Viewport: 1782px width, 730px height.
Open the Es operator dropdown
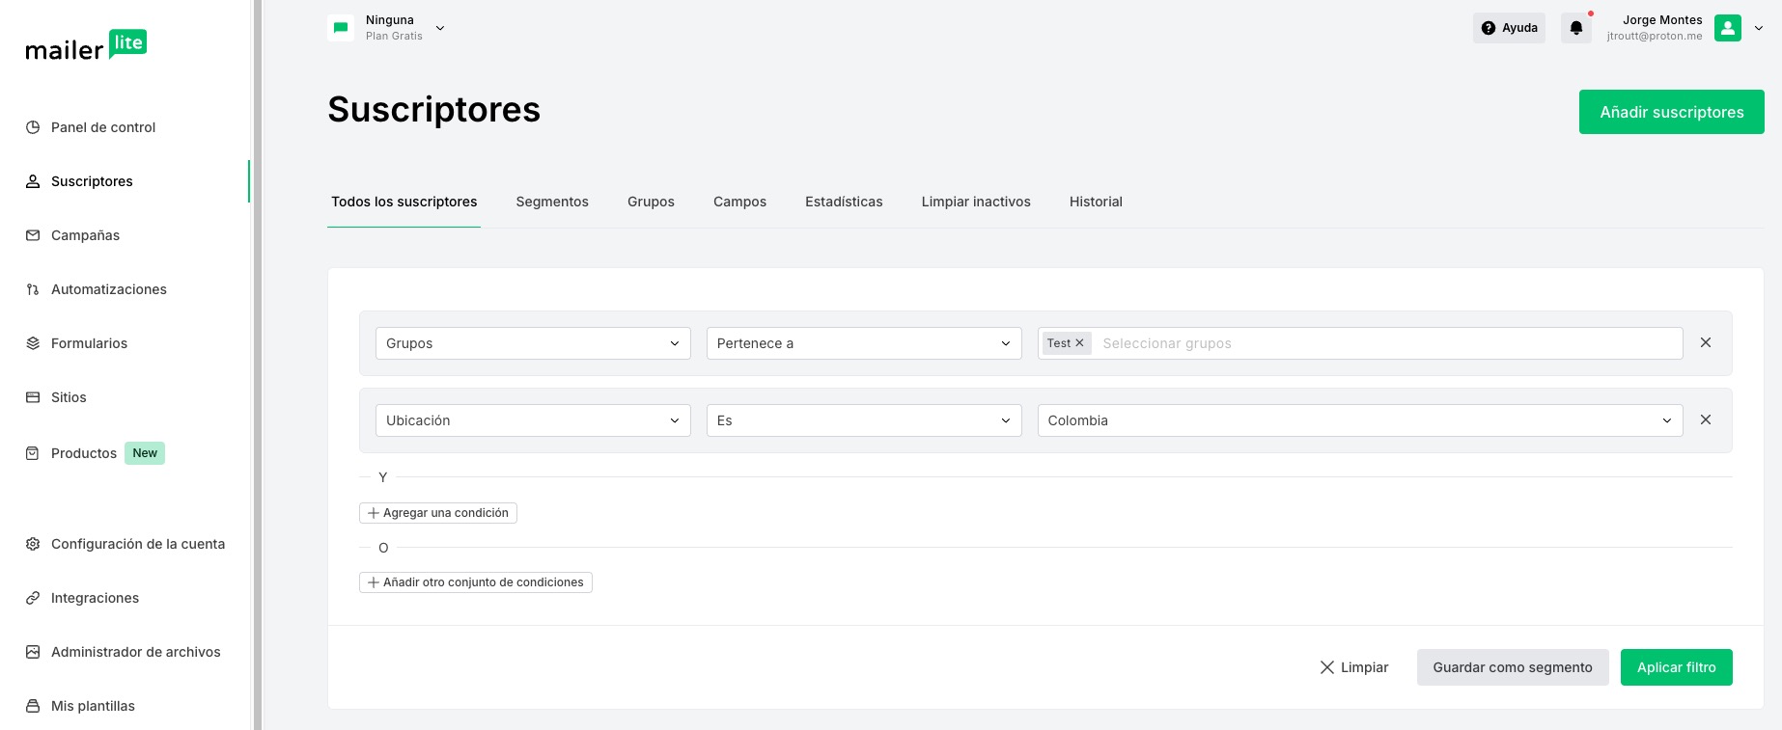(864, 420)
